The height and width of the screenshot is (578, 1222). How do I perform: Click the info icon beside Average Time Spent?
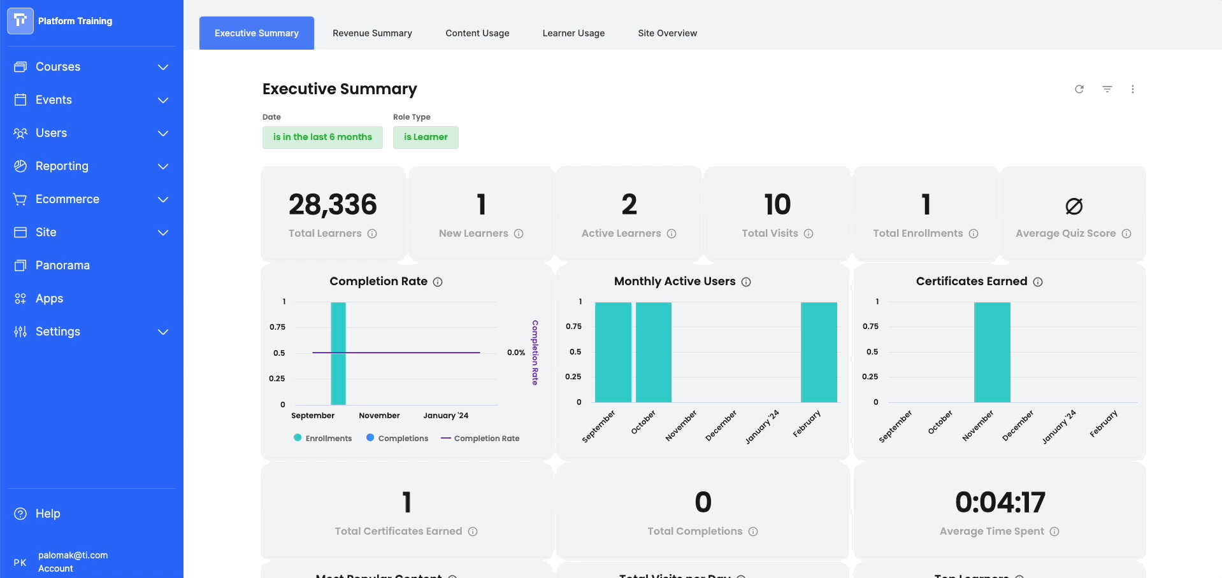tap(1054, 532)
